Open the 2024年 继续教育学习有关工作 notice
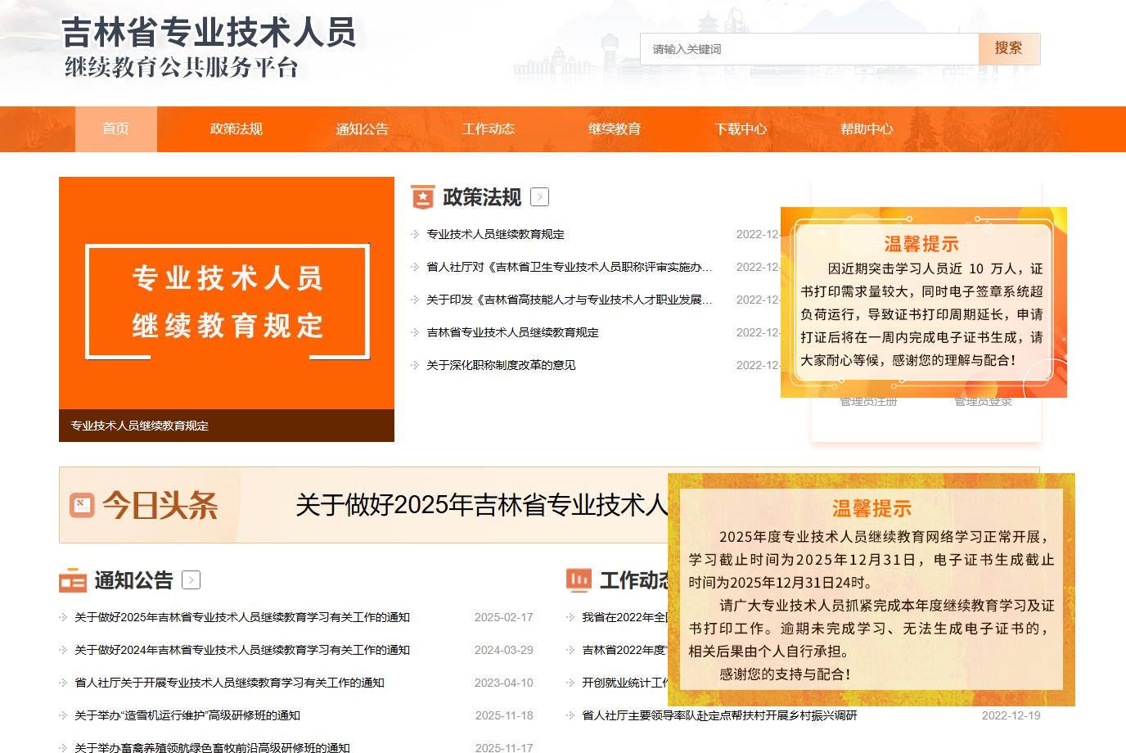Image resolution: width=1126 pixels, height=753 pixels. tap(241, 650)
